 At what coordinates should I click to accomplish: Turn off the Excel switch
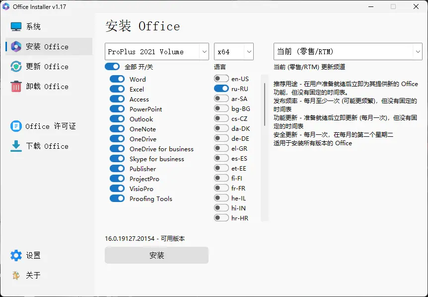pyautogui.click(x=117, y=89)
